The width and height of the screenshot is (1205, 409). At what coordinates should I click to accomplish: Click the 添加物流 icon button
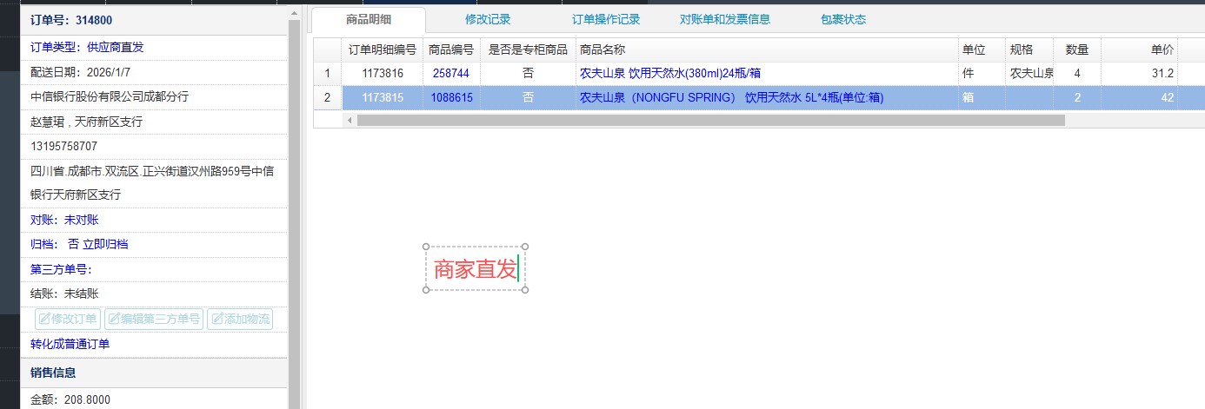click(x=240, y=319)
